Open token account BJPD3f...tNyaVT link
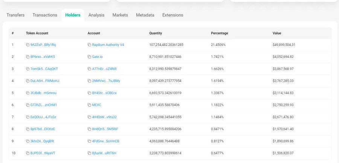Screen dimensions: 339x163 coord(43,153)
